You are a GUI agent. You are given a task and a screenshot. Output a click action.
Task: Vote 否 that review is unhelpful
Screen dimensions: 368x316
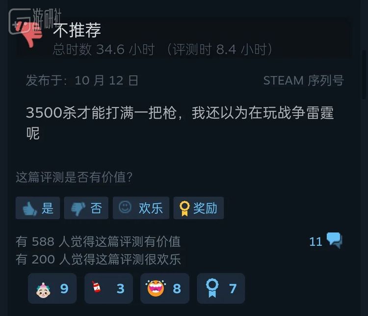tap(86, 208)
